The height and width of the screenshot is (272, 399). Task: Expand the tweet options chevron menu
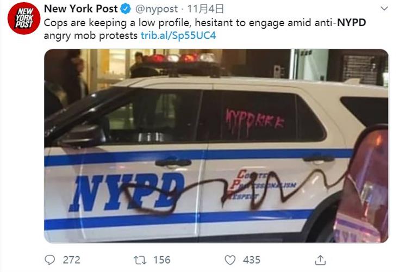[384, 9]
